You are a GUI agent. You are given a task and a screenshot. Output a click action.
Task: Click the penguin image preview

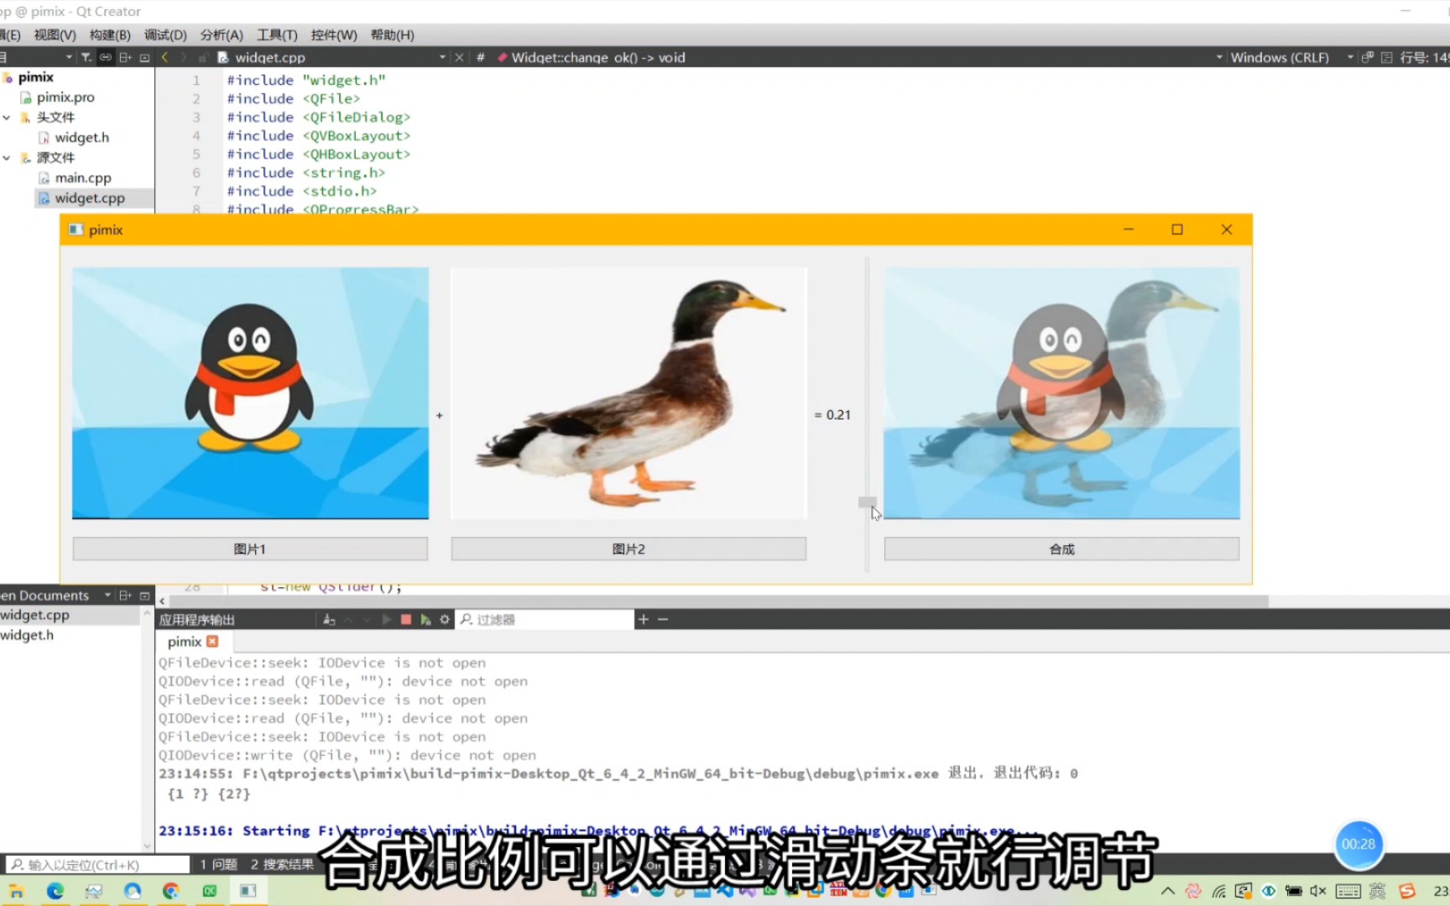[250, 393]
